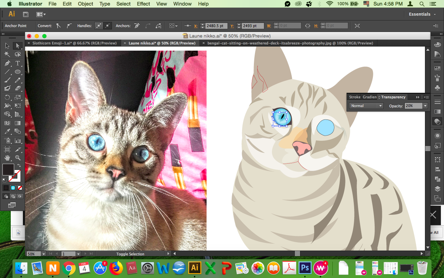
Task: Select the Hand tool
Action: pos(7,158)
